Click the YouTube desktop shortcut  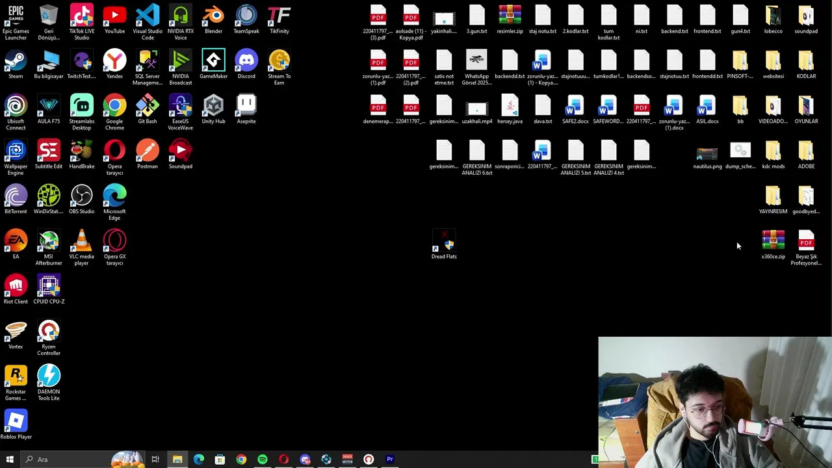(x=114, y=19)
